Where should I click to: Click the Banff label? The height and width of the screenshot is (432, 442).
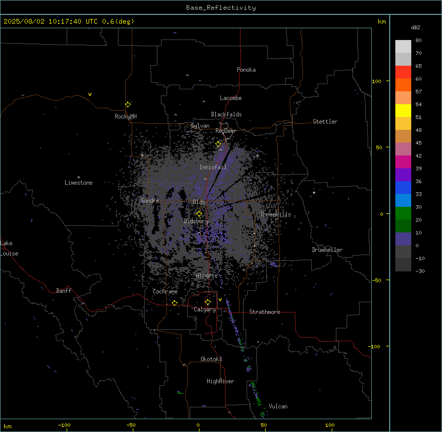point(64,291)
